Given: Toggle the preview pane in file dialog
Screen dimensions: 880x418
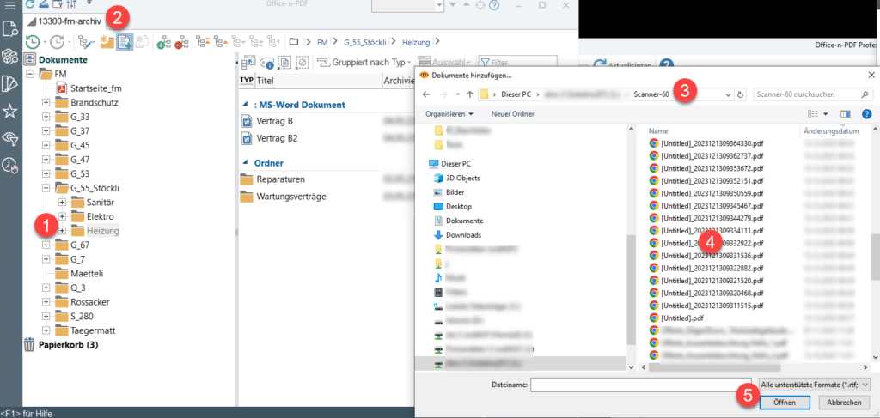Looking at the screenshot, I should 845,113.
